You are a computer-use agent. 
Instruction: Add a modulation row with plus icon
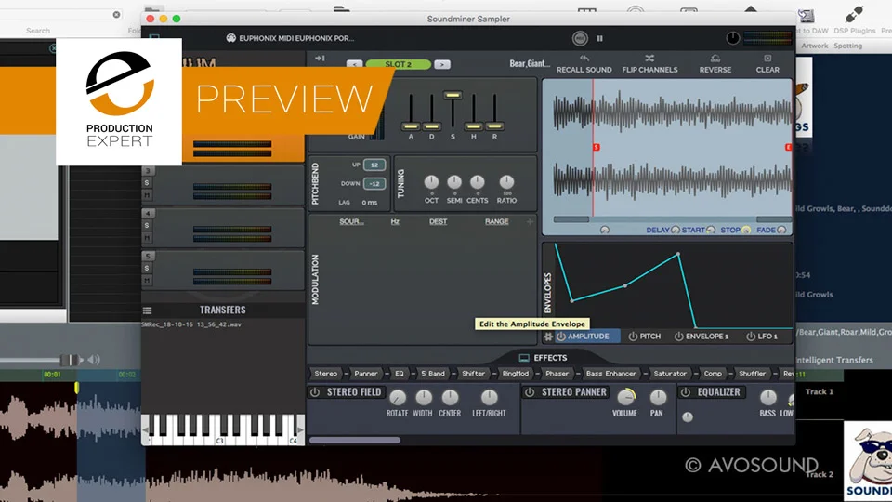(x=530, y=221)
